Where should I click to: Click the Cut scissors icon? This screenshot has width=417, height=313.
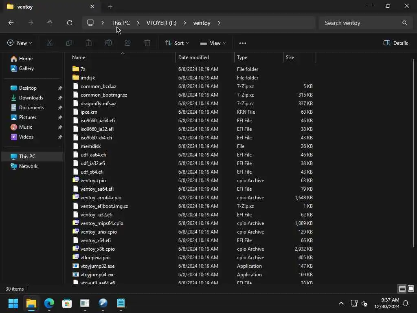(49, 43)
